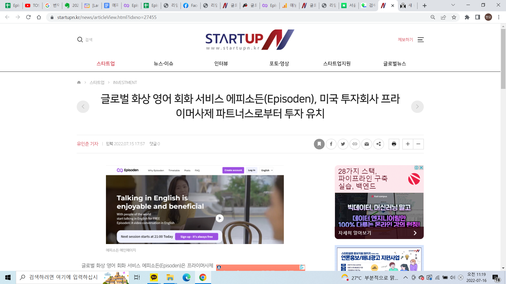Increase article font size with plus button
Viewport: 506px width, 284px height.
(408, 144)
